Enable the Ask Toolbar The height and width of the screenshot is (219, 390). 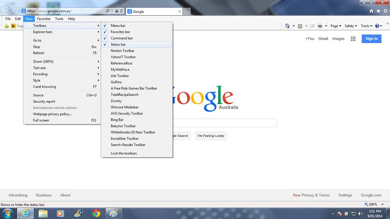click(136, 76)
